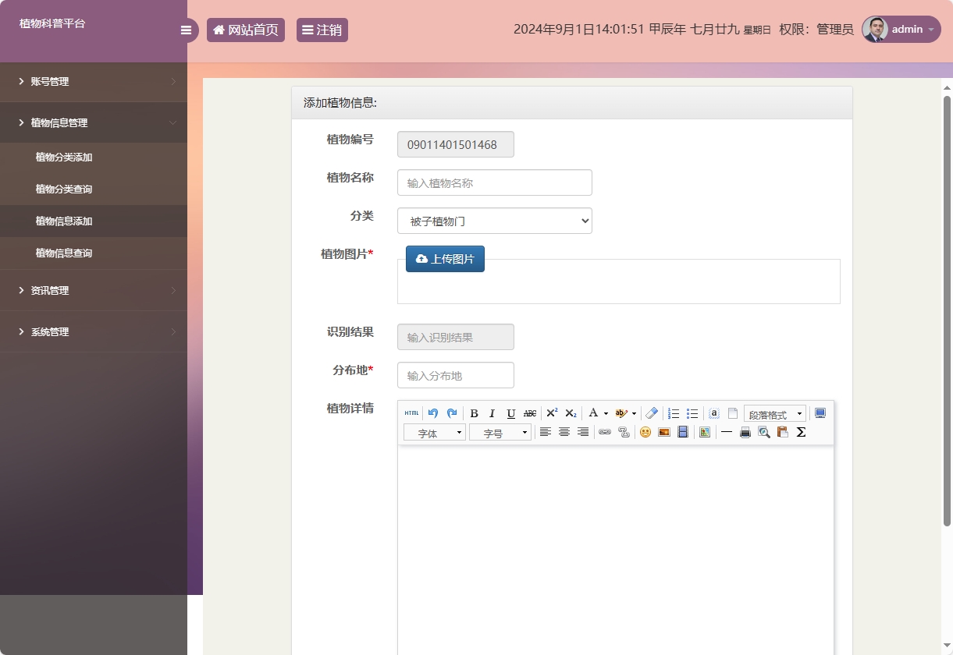Click the insert hyperlink icon

point(605,432)
